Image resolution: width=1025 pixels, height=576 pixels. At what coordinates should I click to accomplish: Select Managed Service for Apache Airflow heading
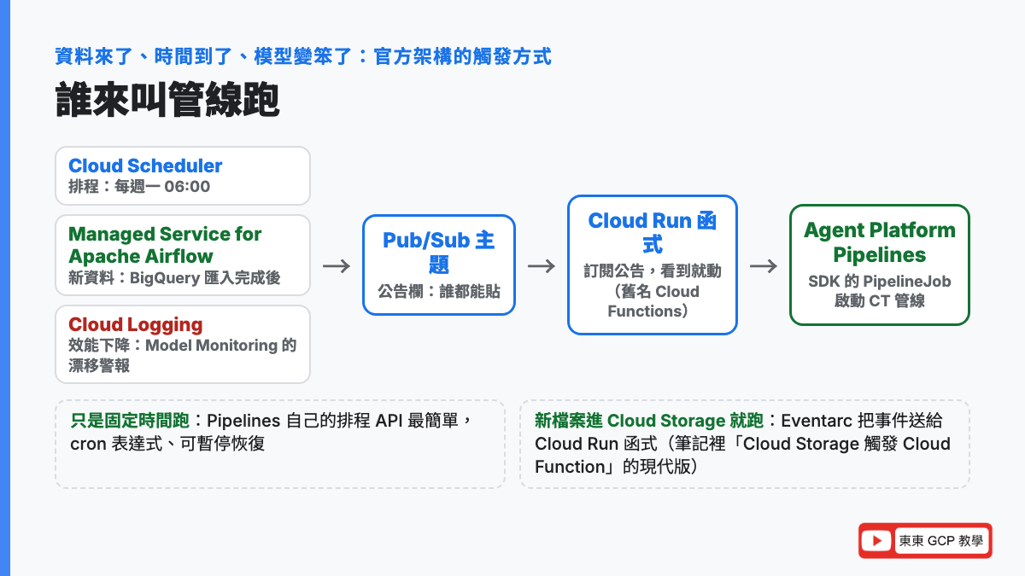tap(165, 245)
